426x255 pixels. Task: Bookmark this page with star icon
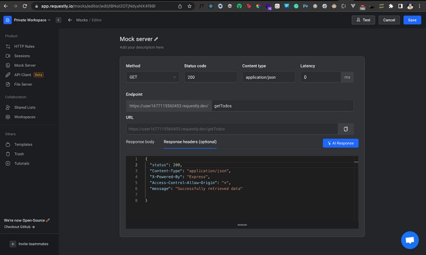[190, 6]
